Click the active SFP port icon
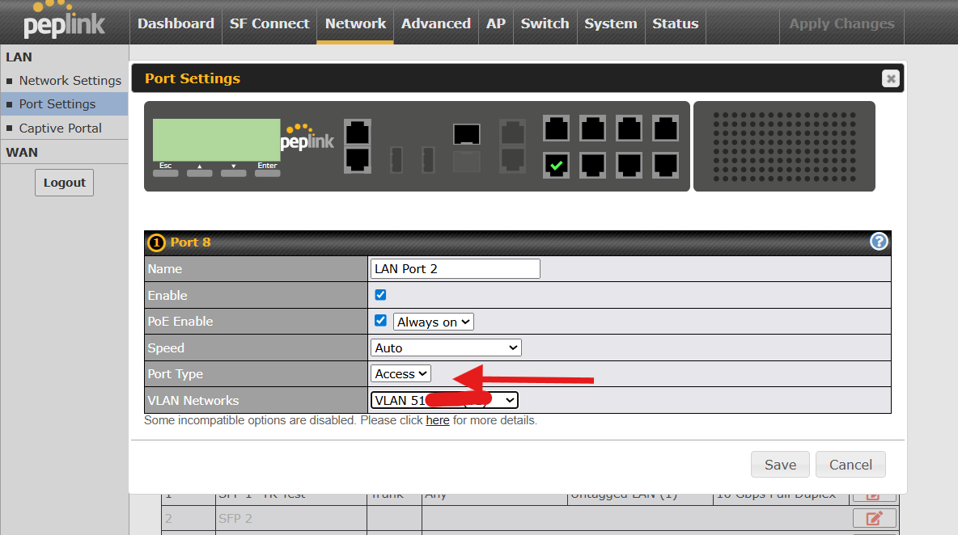This screenshot has width=958, height=535. click(x=467, y=134)
